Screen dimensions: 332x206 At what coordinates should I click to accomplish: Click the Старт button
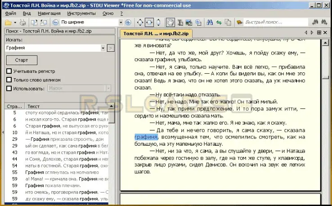pyautogui.click(x=22, y=60)
